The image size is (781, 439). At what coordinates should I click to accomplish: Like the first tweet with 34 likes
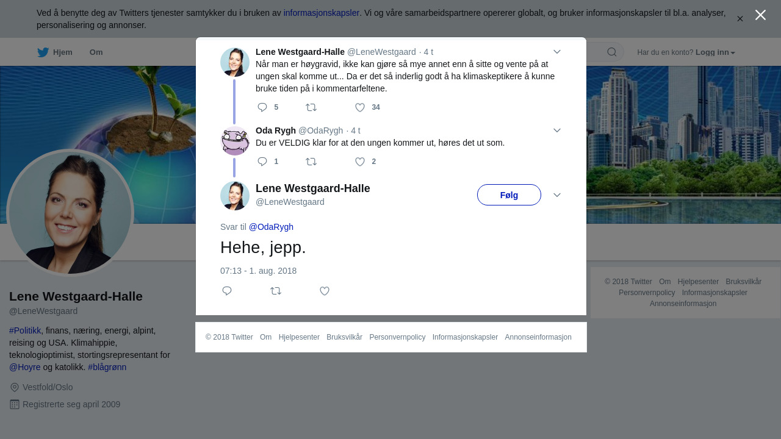coord(360,107)
